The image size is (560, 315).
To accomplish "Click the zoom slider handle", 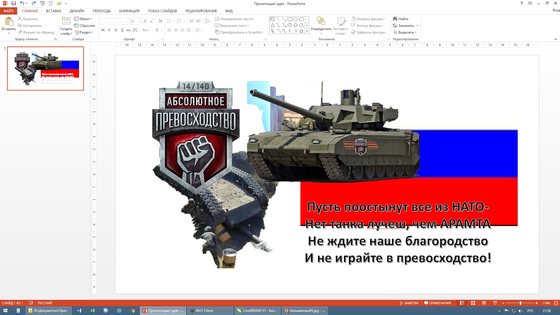I will [520, 303].
